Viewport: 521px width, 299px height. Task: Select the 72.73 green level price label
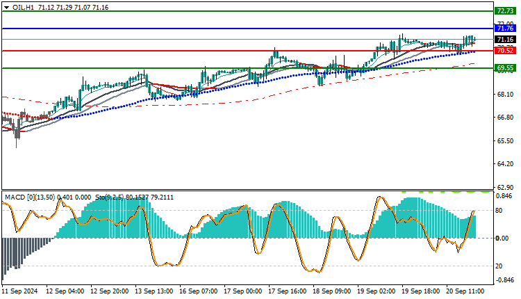click(x=505, y=11)
